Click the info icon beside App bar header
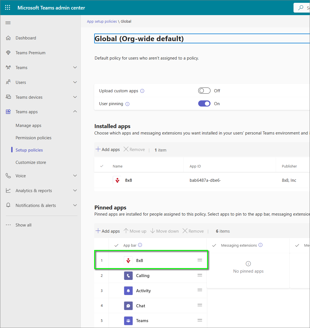Screen dimensions: 310x328 140,245
